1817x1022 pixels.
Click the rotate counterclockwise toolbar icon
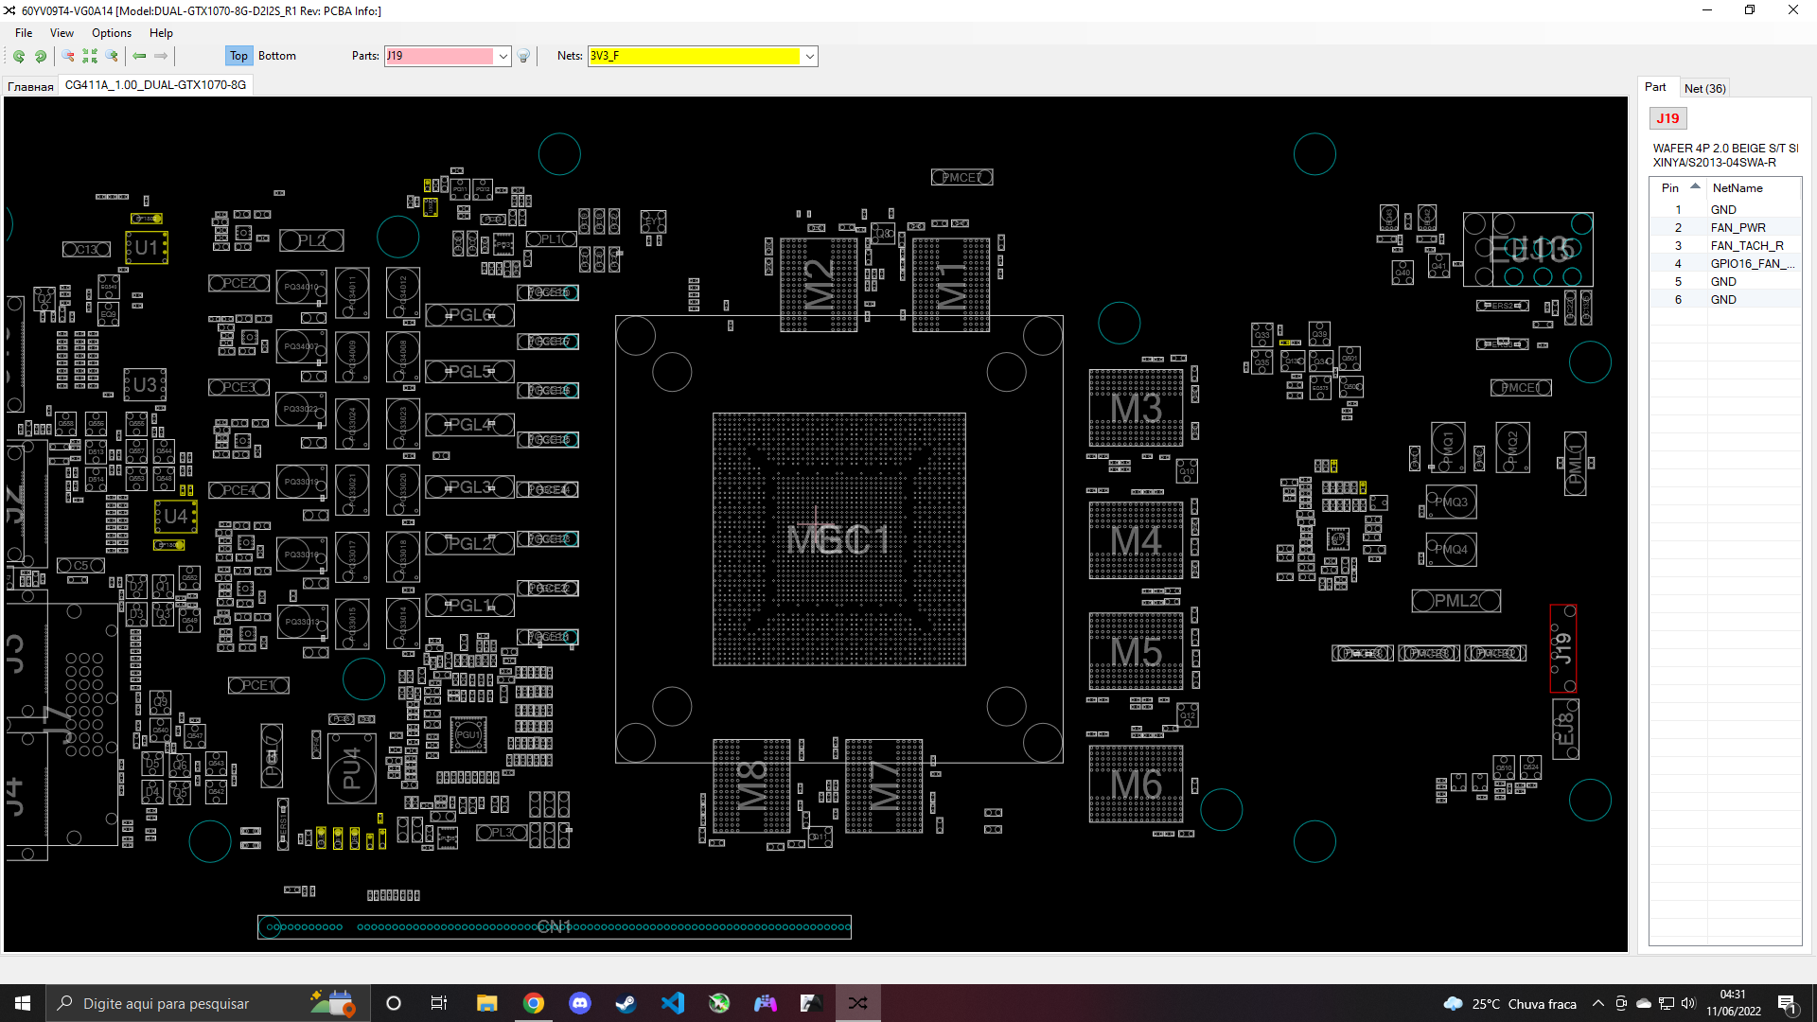(x=19, y=56)
